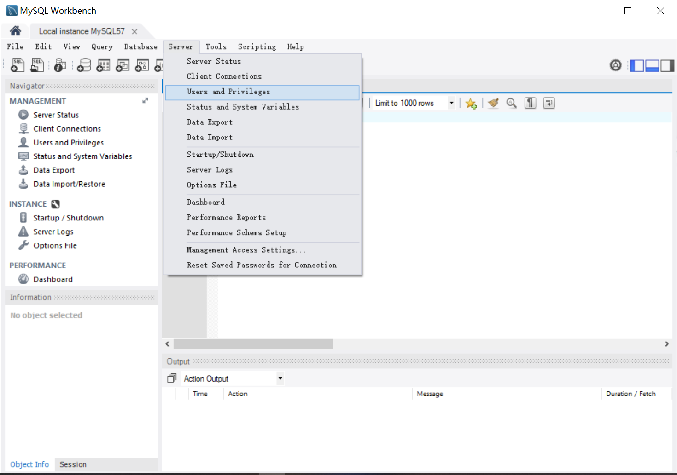Screen dimensions: 677x475
Task: Select Startup/Shutdown menu entry
Action: (262, 155)
